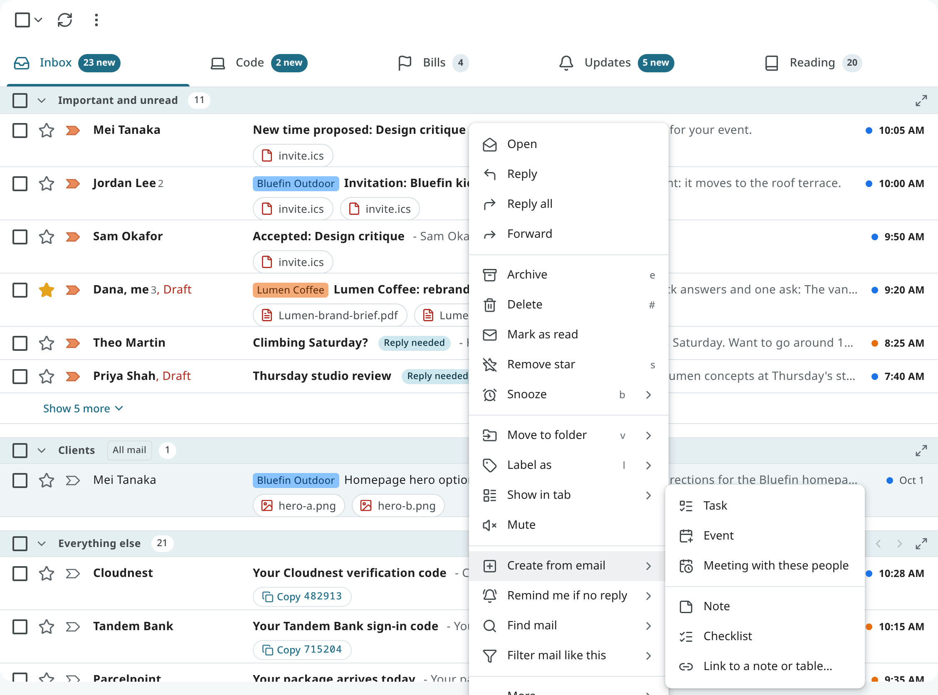This screenshot has height=695, width=938.
Task: Click the refresh mail icon
Action: point(65,20)
